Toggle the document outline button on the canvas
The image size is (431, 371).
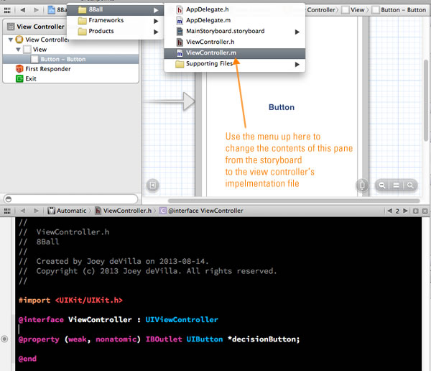click(x=152, y=185)
